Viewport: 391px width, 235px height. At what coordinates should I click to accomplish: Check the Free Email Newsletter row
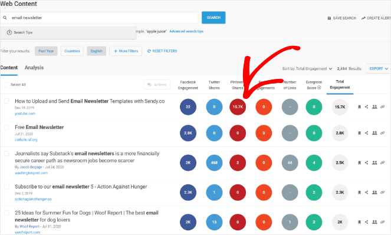[x=6, y=127]
